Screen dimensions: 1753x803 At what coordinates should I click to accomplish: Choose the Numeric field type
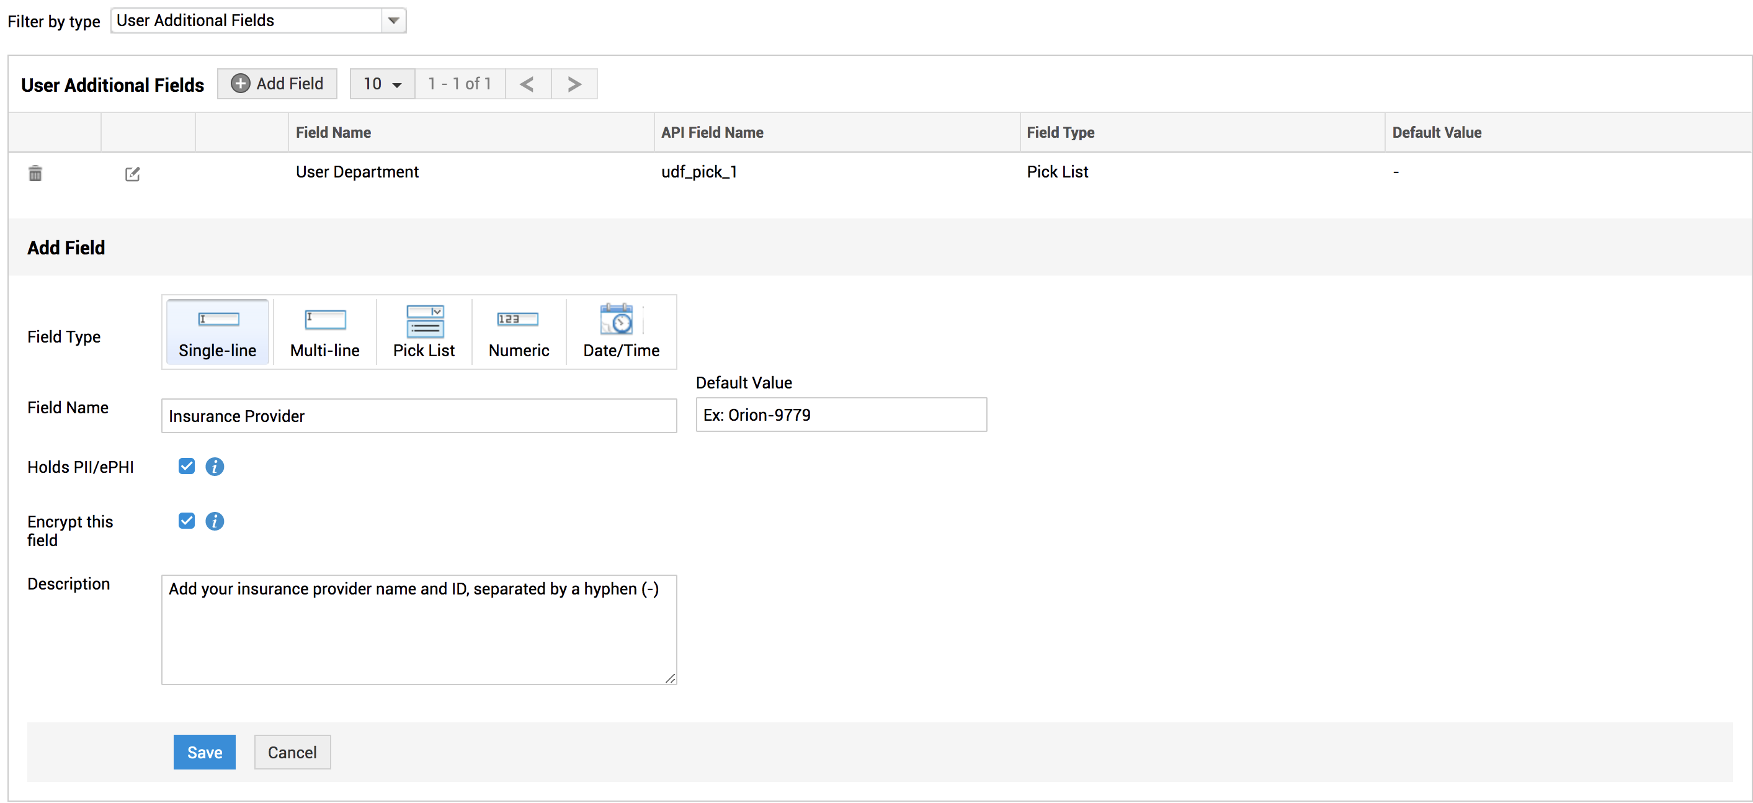pos(519,332)
